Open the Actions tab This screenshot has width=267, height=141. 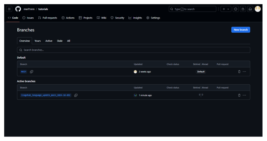[68, 18]
